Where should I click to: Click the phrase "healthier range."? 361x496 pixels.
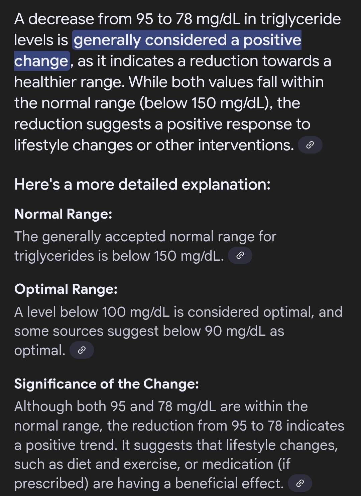(x=70, y=82)
